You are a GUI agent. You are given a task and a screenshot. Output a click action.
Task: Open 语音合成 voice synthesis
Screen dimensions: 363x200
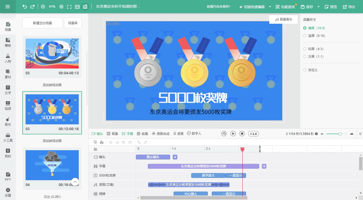pos(161,134)
